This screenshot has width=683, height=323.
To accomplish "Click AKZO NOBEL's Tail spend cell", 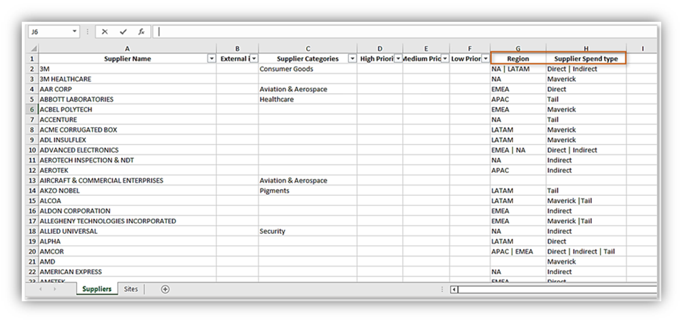I will tap(586, 190).
